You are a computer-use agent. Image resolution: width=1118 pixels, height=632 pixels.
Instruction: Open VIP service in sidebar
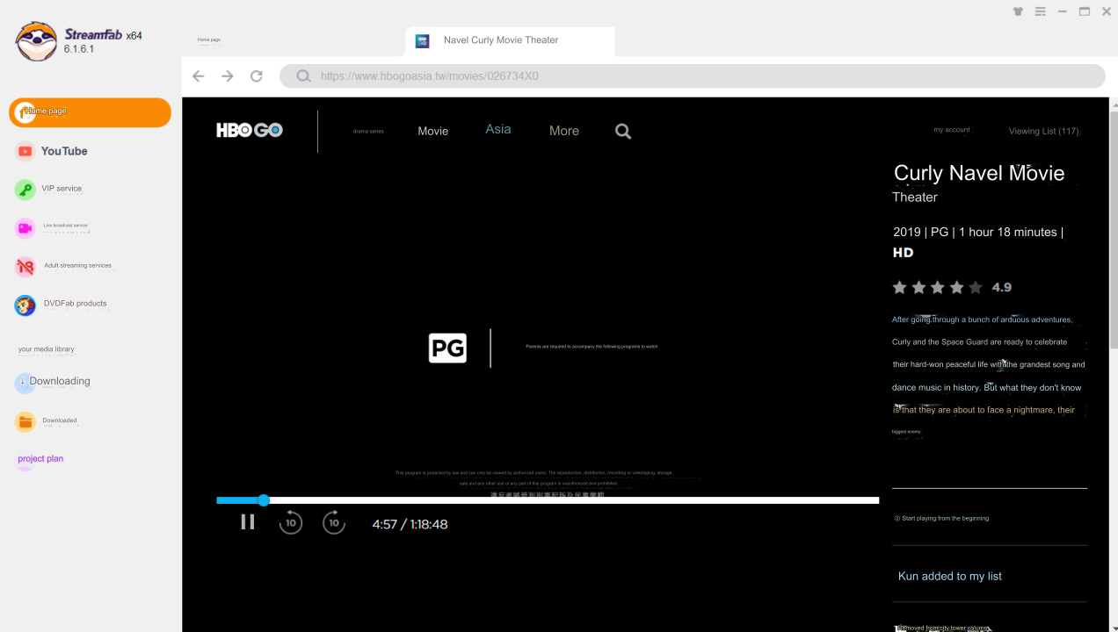62,189
